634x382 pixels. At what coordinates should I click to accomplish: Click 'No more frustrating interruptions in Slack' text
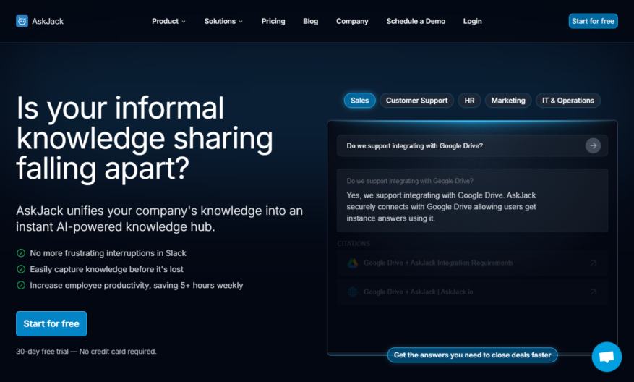tap(108, 253)
